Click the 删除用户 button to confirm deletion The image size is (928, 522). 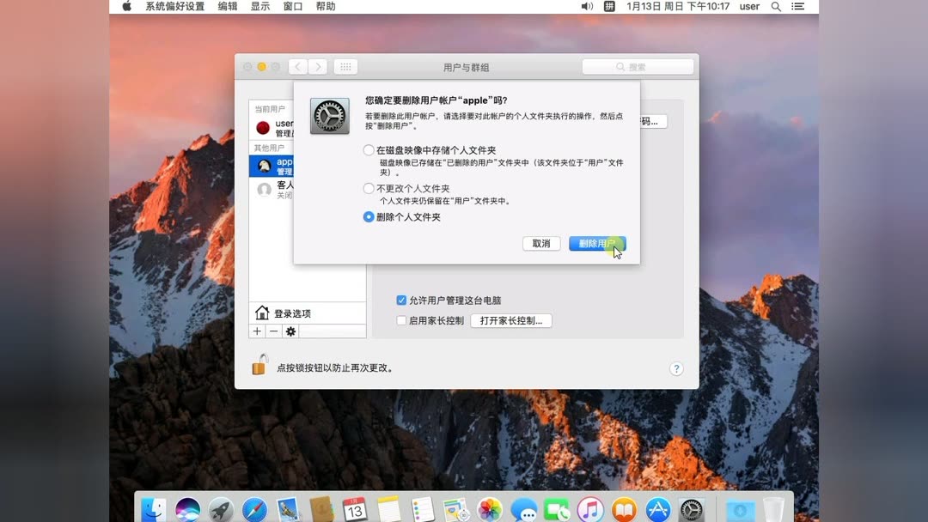point(596,243)
